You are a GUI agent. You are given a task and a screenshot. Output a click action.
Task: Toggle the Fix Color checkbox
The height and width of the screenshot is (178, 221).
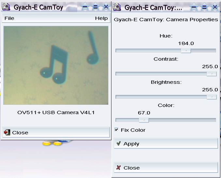pyautogui.click(x=117, y=130)
